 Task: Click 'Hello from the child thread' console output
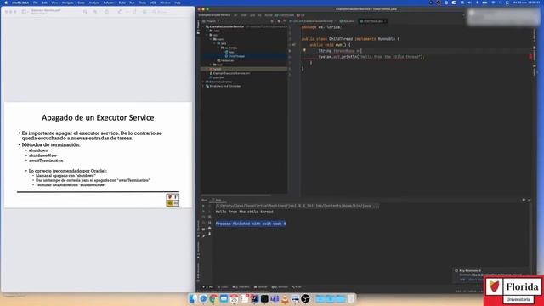click(x=245, y=212)
